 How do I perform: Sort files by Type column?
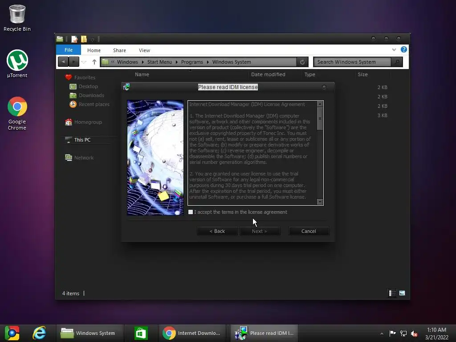coord(310,74)
